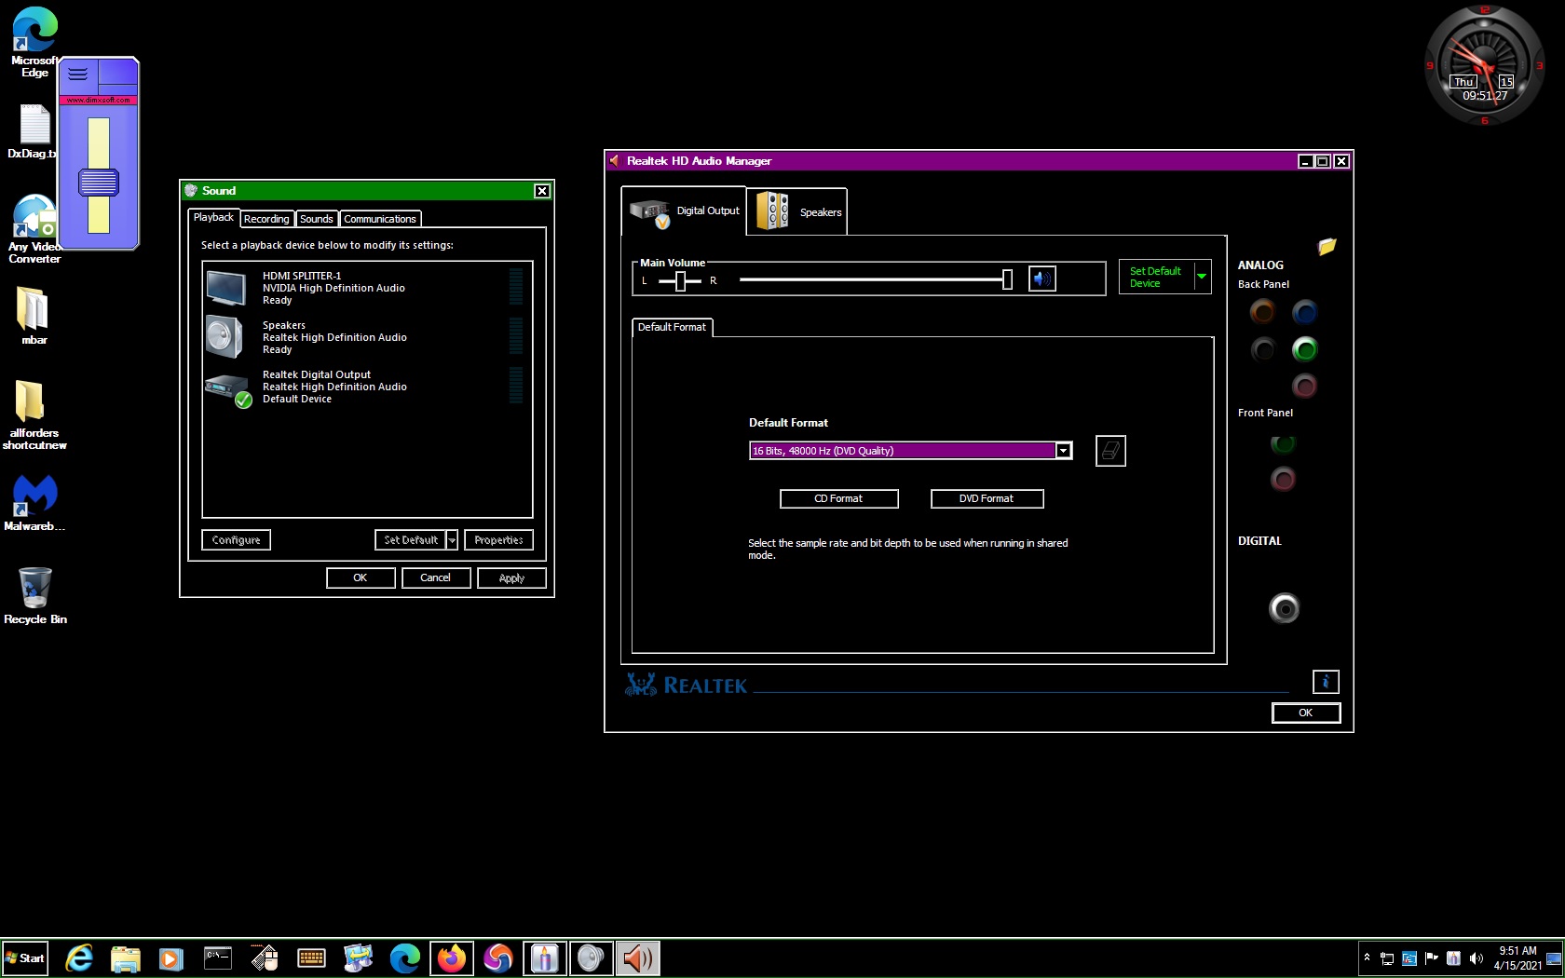Open on-screen keyboard taskbar icon
The height and width of the screenshot is (978, 1565).
311,958
